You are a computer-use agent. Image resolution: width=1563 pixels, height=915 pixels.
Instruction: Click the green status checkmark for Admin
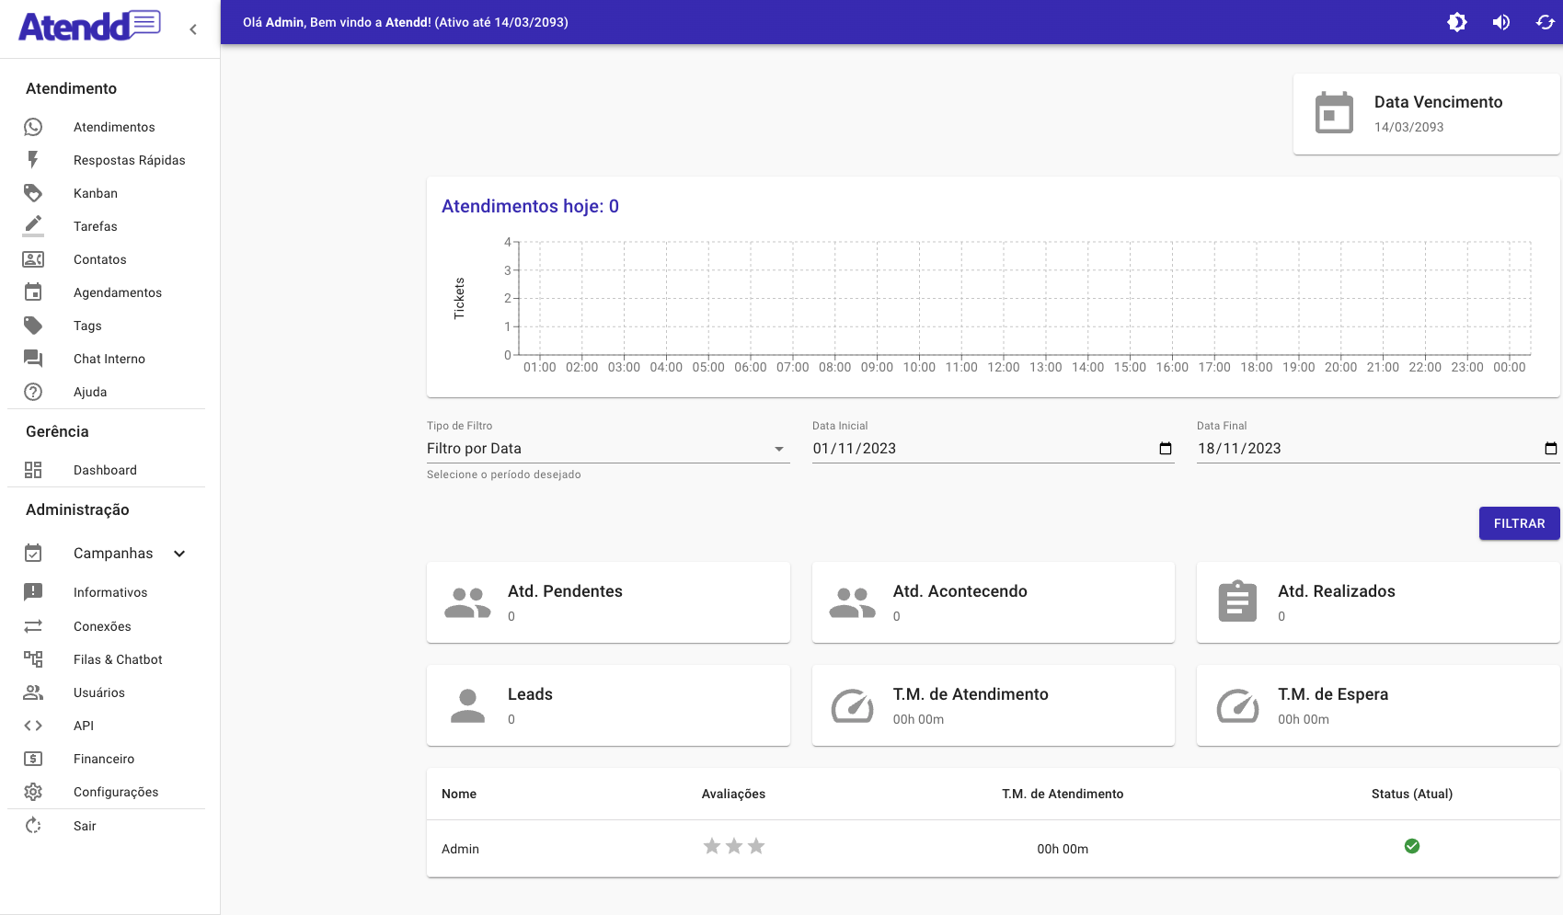[x=1412, y=846]
